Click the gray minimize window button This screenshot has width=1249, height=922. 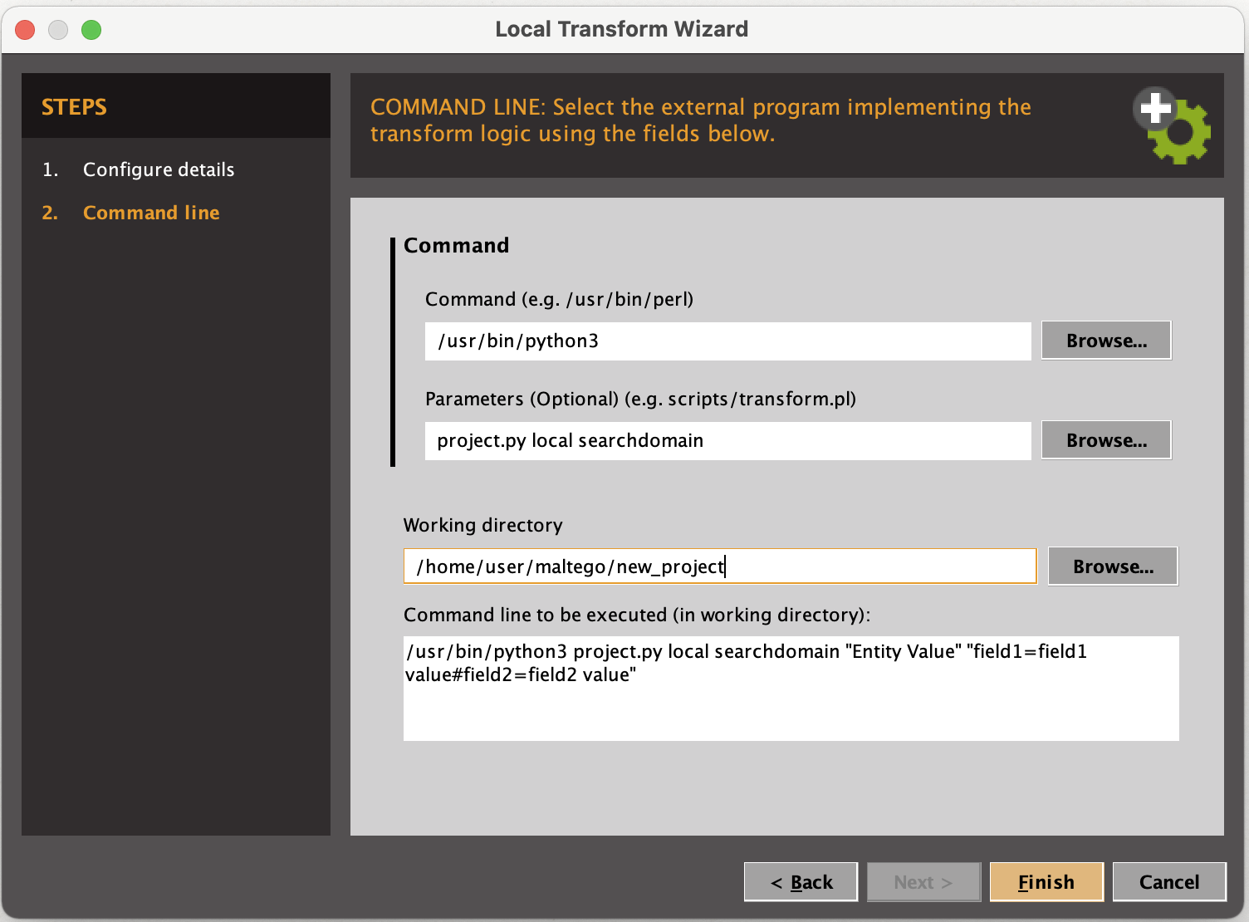point(58,30)
